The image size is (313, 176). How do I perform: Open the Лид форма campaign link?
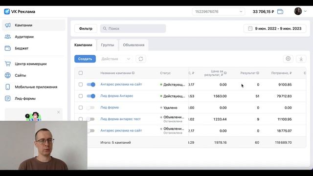pos(110,108)
